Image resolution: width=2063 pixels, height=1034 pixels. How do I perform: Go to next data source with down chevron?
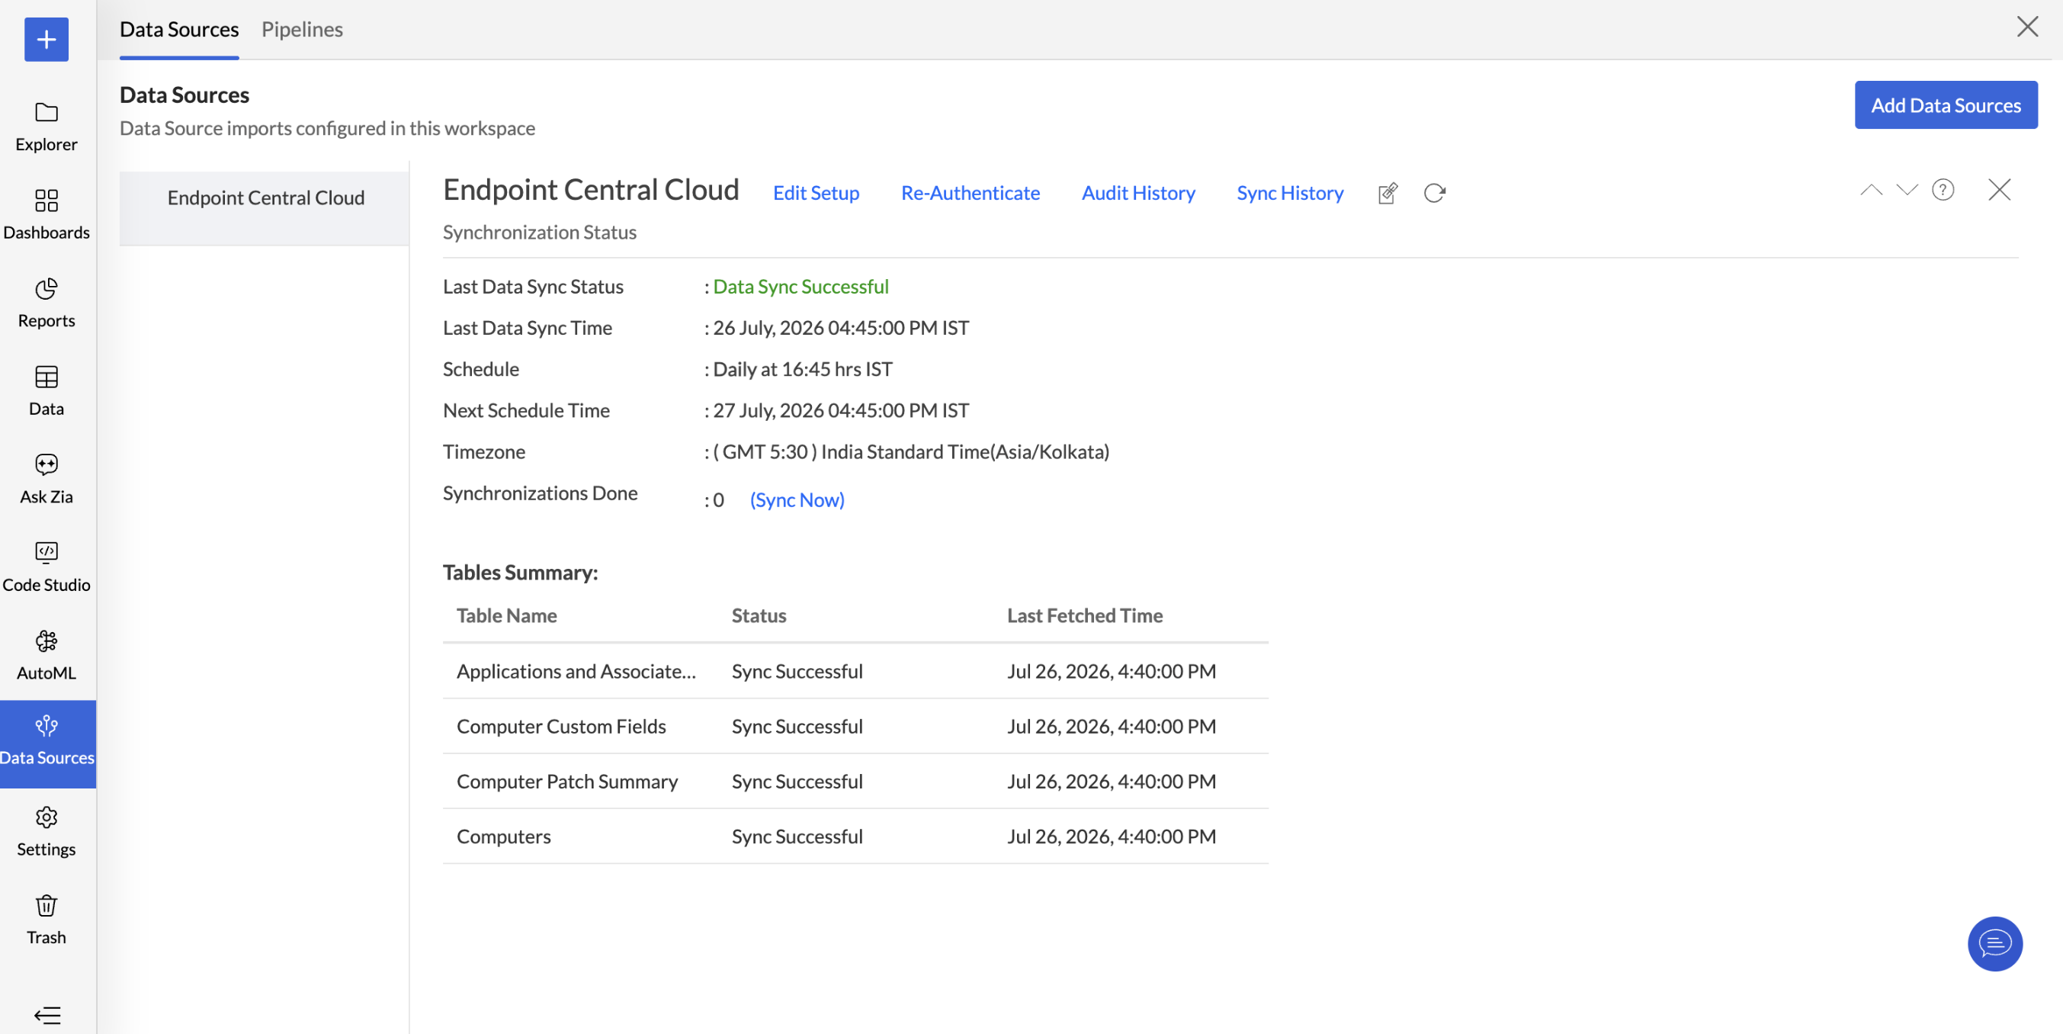1907,190
